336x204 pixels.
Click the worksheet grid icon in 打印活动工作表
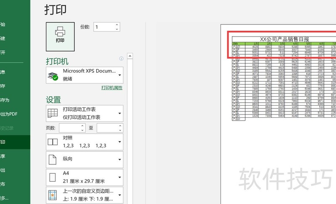pos(53,113)
